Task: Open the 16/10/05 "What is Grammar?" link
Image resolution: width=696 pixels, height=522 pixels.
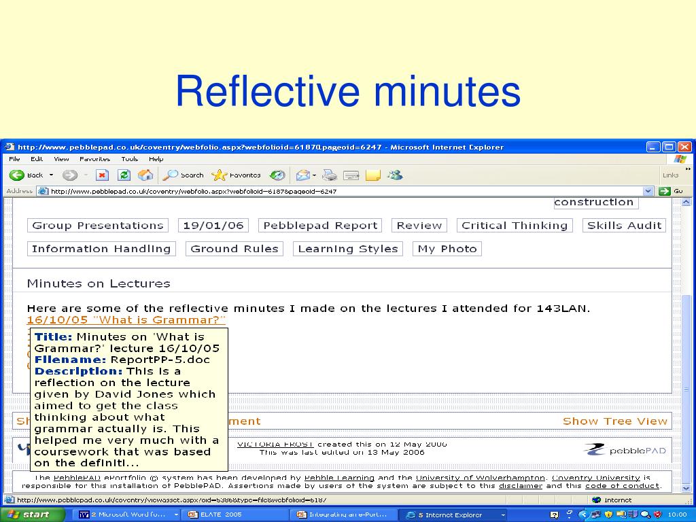Action: pos(126,320)
